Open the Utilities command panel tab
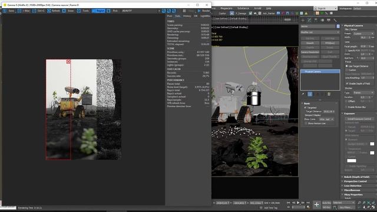377x212 pixels. click(x=335, y=20)
